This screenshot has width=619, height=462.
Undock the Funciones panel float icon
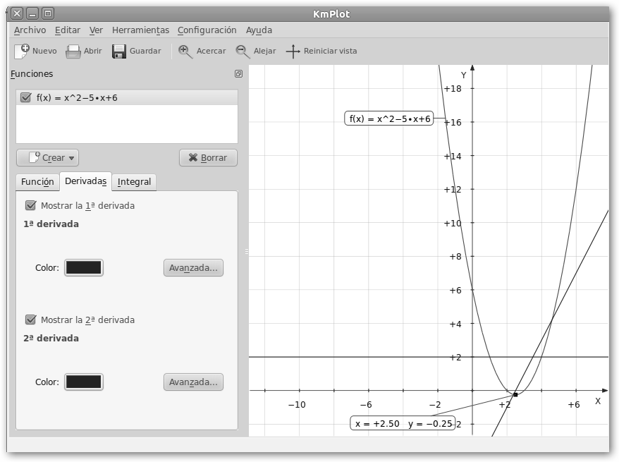click(x=238, y=74)
